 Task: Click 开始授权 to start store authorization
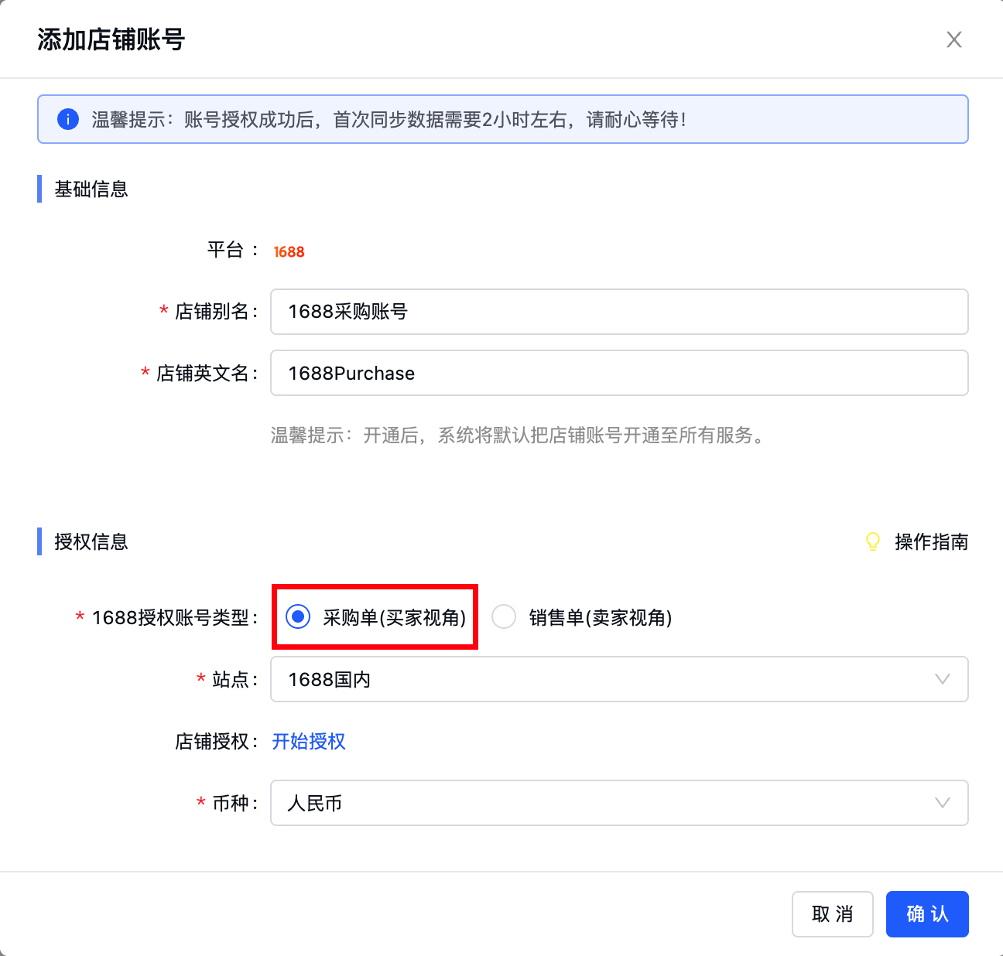click(308, 742)
